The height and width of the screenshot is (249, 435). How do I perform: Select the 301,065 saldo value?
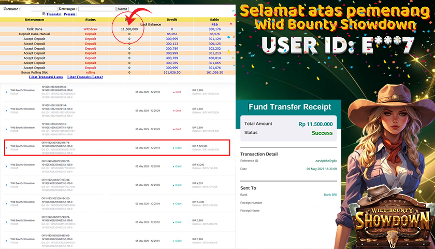[x=214, y=63]
